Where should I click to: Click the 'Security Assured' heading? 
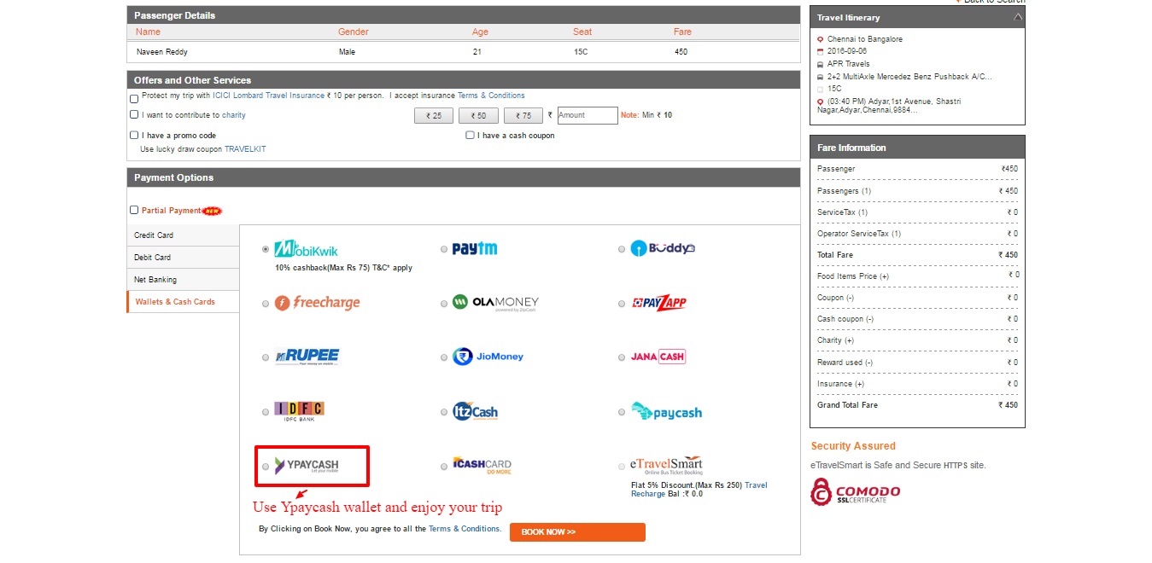pyautogui.click(x=853, y=446)
